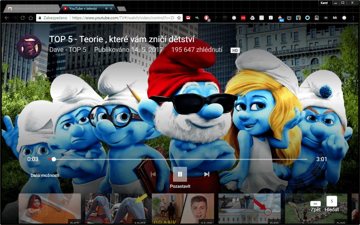The image size is (360, 225).
Task: Click the RSS feed extension icon
Action: tap(261, 18)
